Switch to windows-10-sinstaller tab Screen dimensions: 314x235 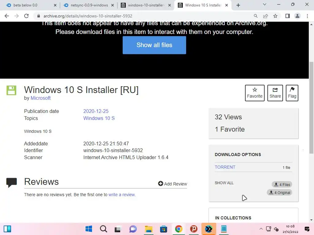[146, 5]
